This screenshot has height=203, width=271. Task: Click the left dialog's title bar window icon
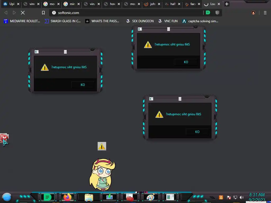point(37,52)
